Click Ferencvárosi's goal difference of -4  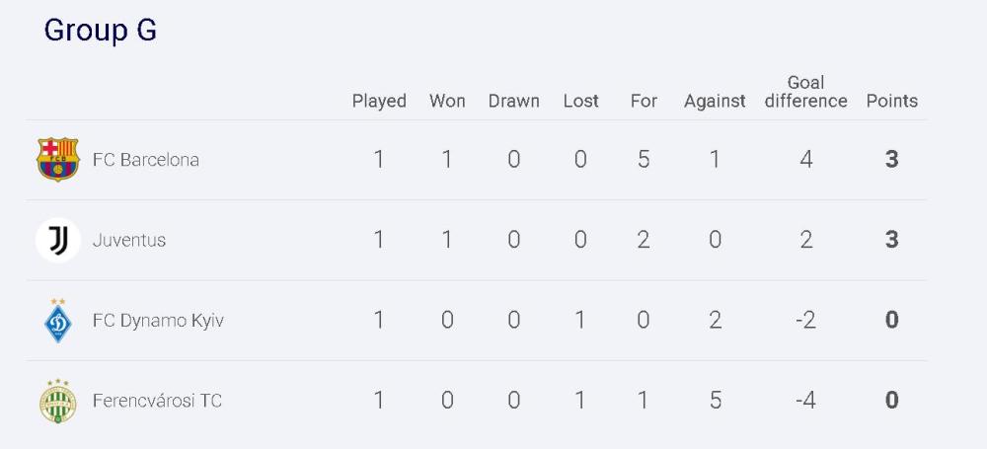pos(805,401)
